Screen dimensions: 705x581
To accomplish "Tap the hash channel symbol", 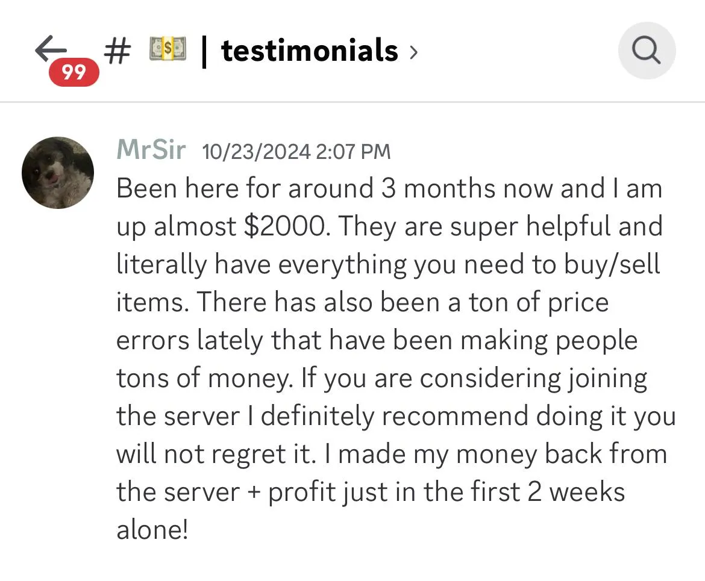I will [117, 50].
